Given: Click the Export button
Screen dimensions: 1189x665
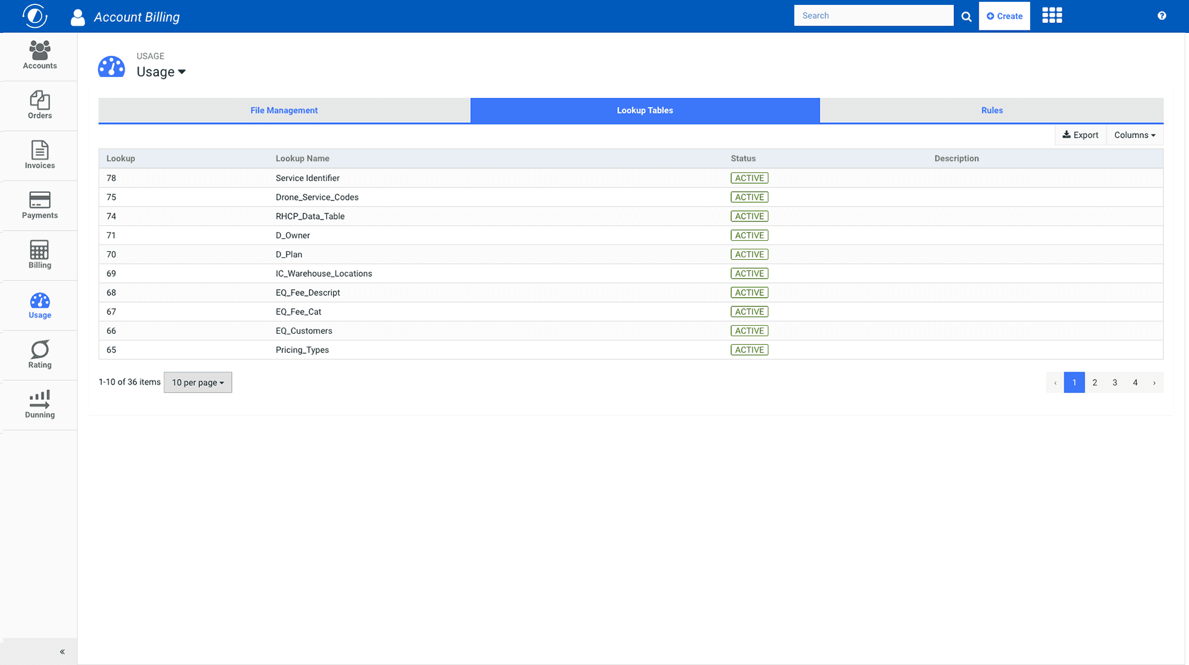Looking at the screenshot, I should click(x=1080, y=135).
